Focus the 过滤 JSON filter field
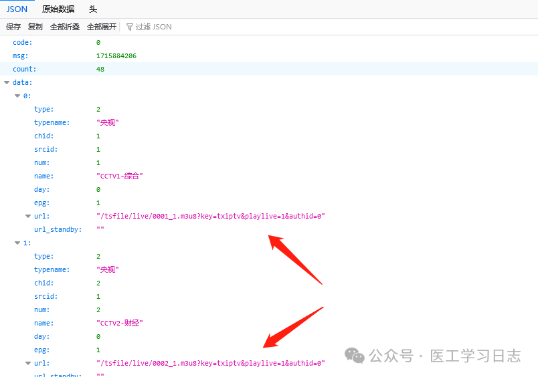The height and width of the screenshot is (377, 538). pos(153,27)
